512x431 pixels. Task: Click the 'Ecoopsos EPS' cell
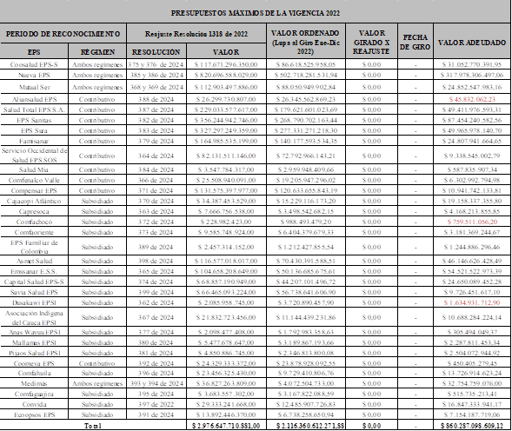[x=34, y=415]
